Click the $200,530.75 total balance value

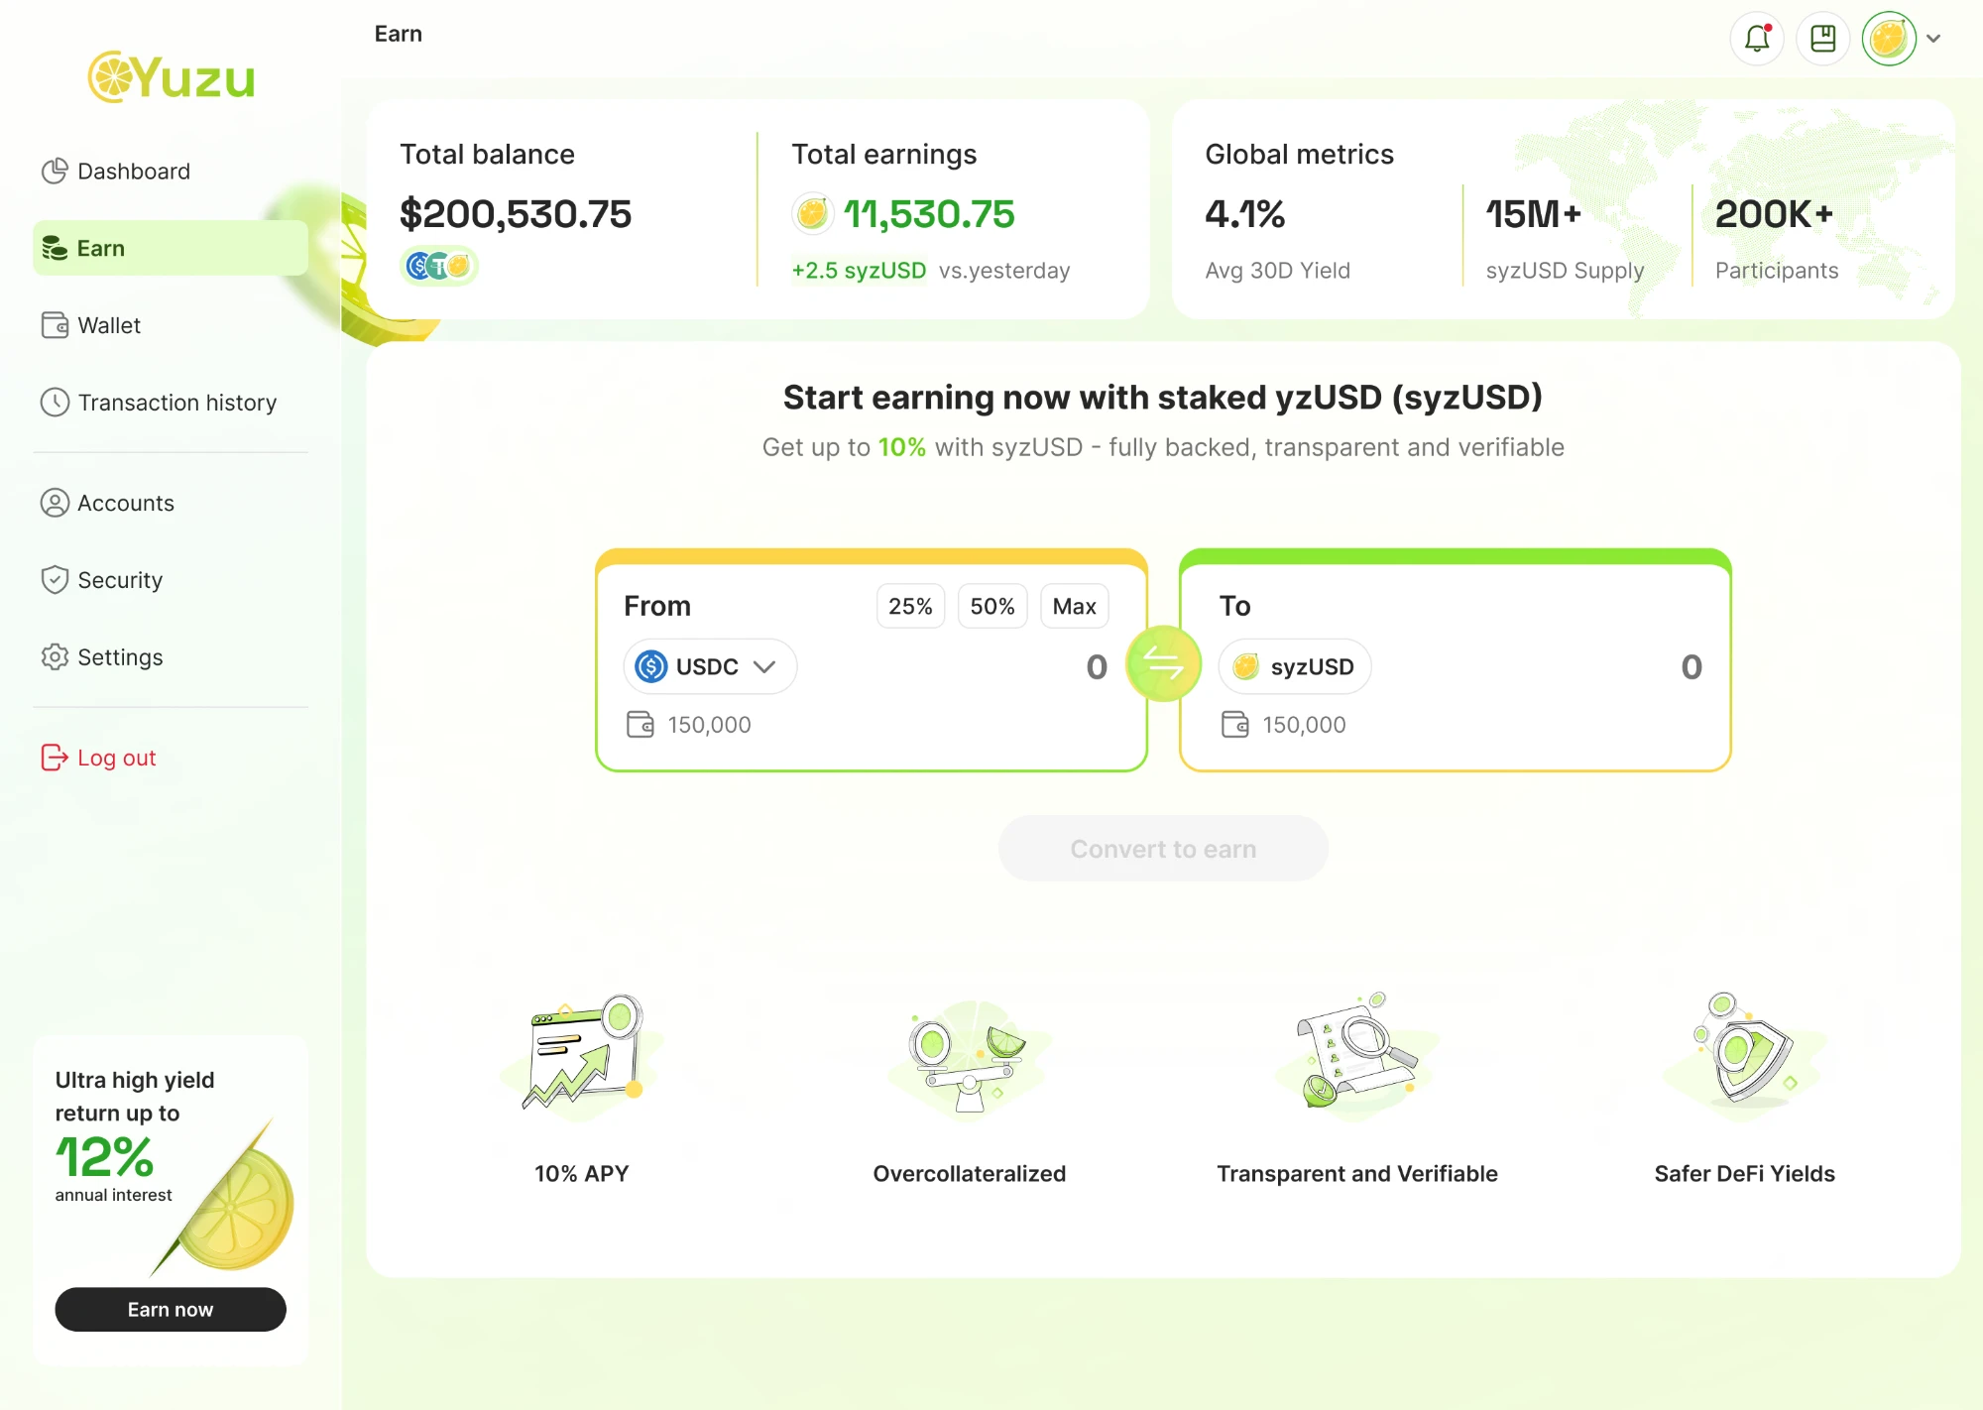point(516,214)
